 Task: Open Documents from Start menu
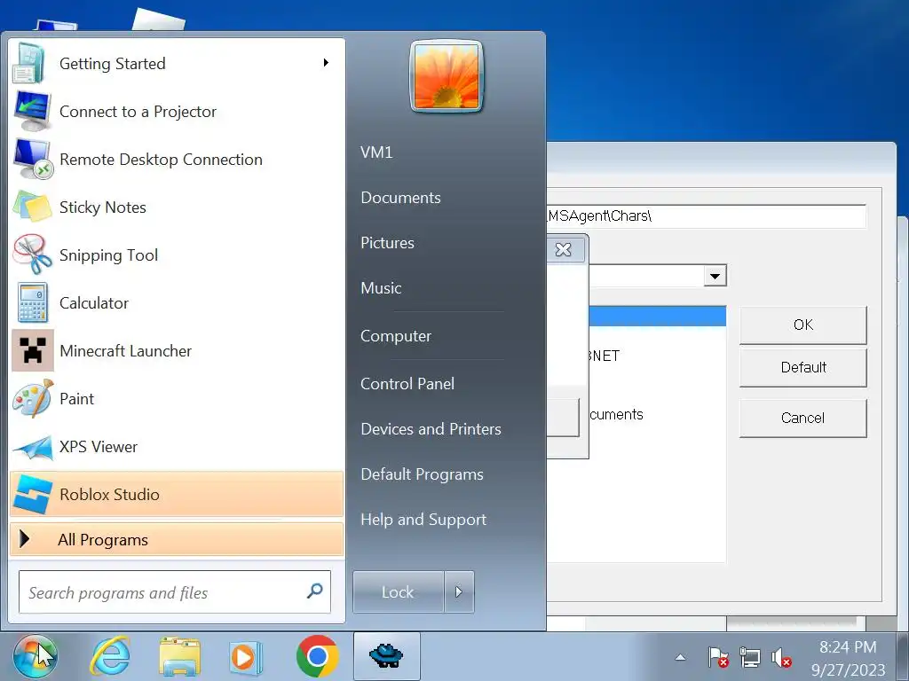400,198
